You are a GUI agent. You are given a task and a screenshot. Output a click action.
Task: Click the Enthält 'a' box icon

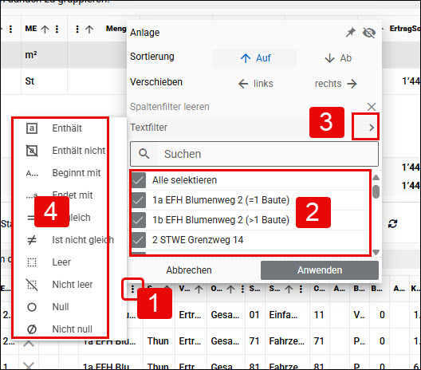click(x=32, y=128)
